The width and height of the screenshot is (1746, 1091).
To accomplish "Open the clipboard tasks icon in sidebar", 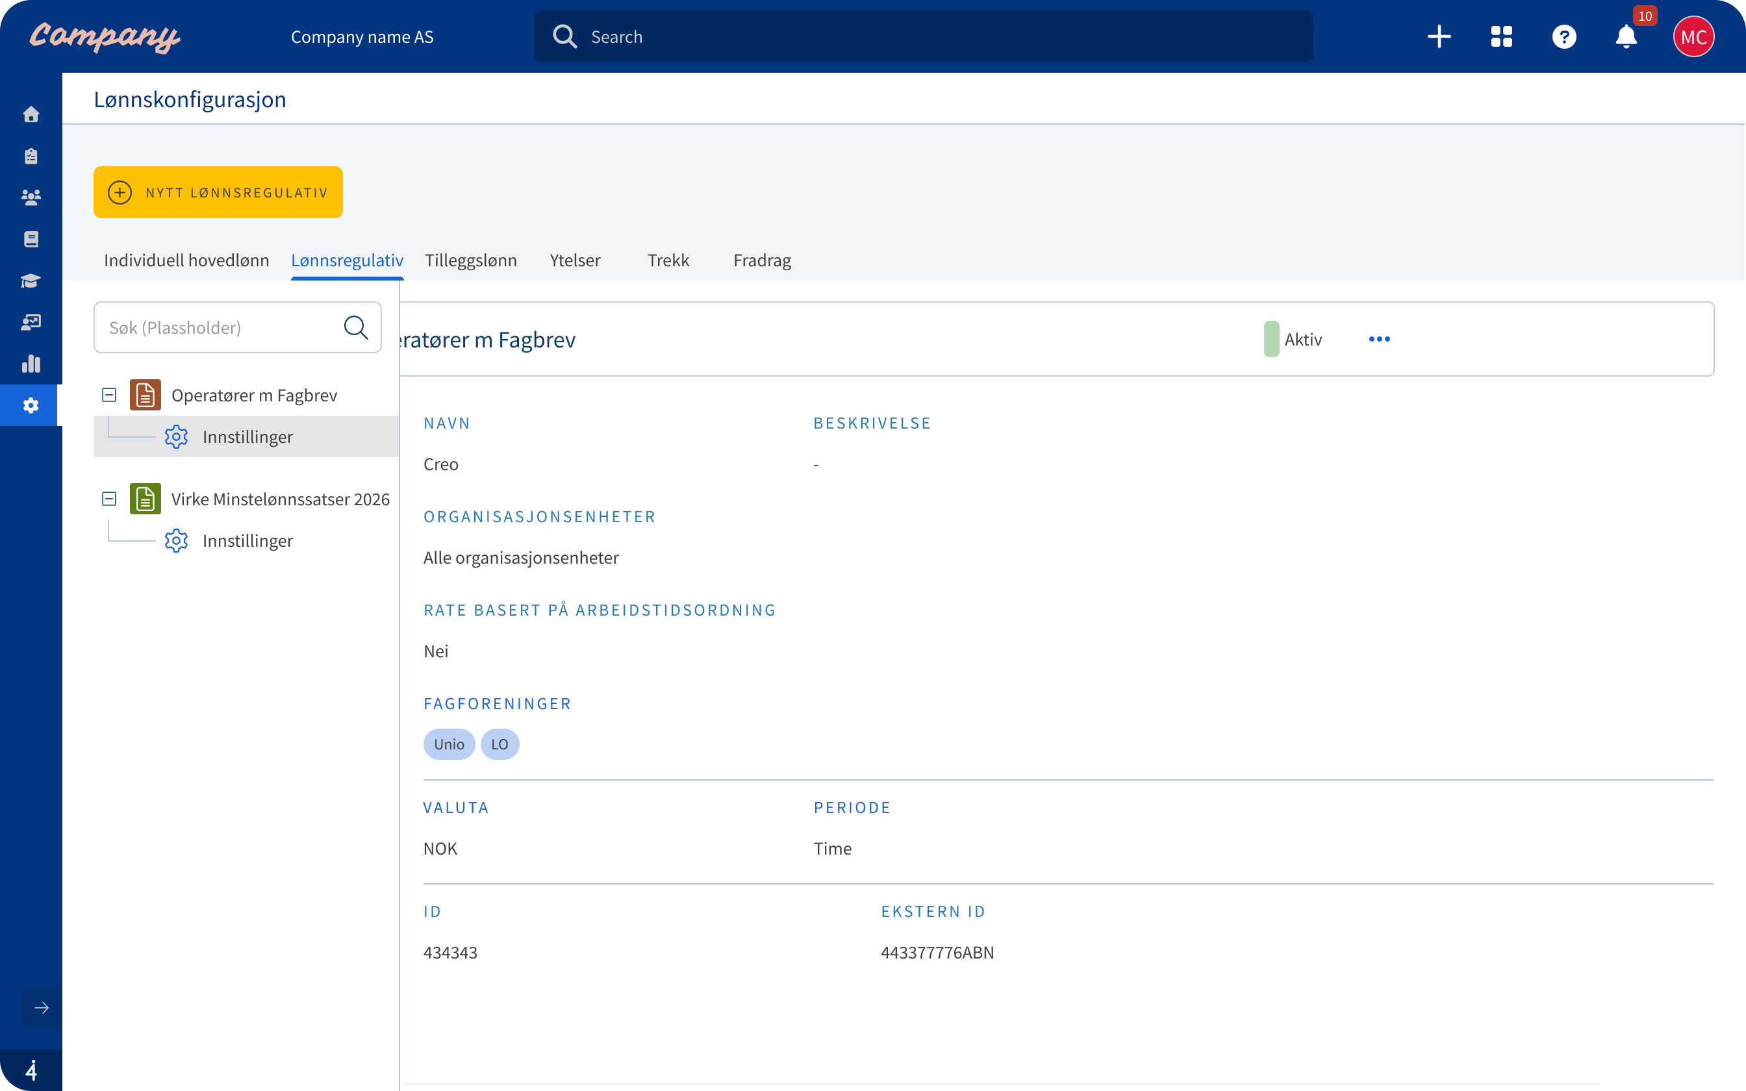I will coord(31,156).
